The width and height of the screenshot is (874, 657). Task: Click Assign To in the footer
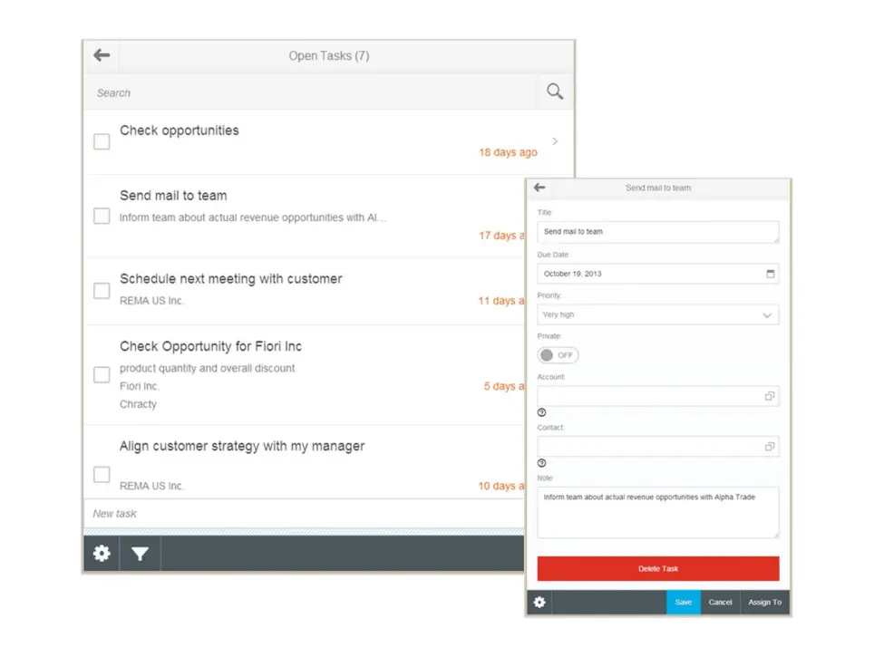tap(764, 602)
